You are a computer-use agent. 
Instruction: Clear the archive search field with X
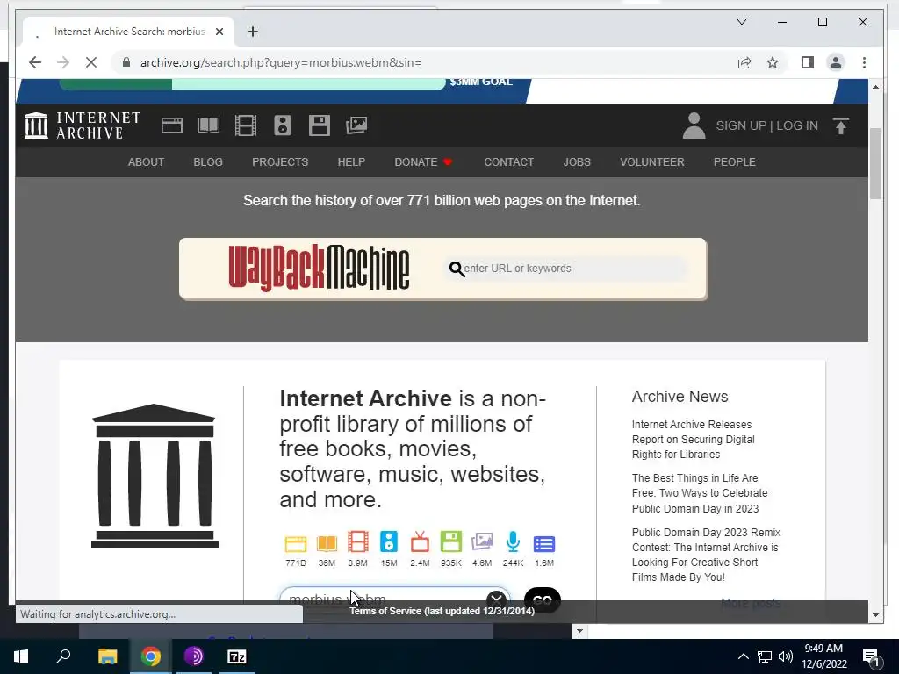coord(496,599)
